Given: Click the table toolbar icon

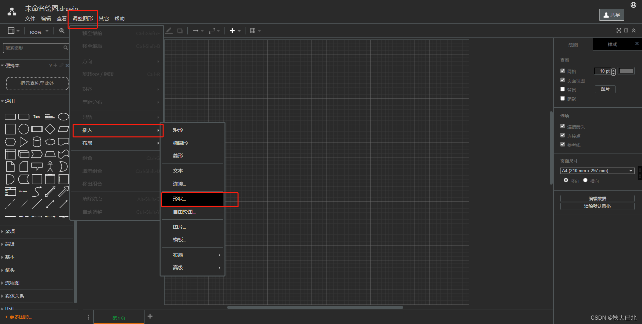Looking at the screenshot, I should click(255, 31).
